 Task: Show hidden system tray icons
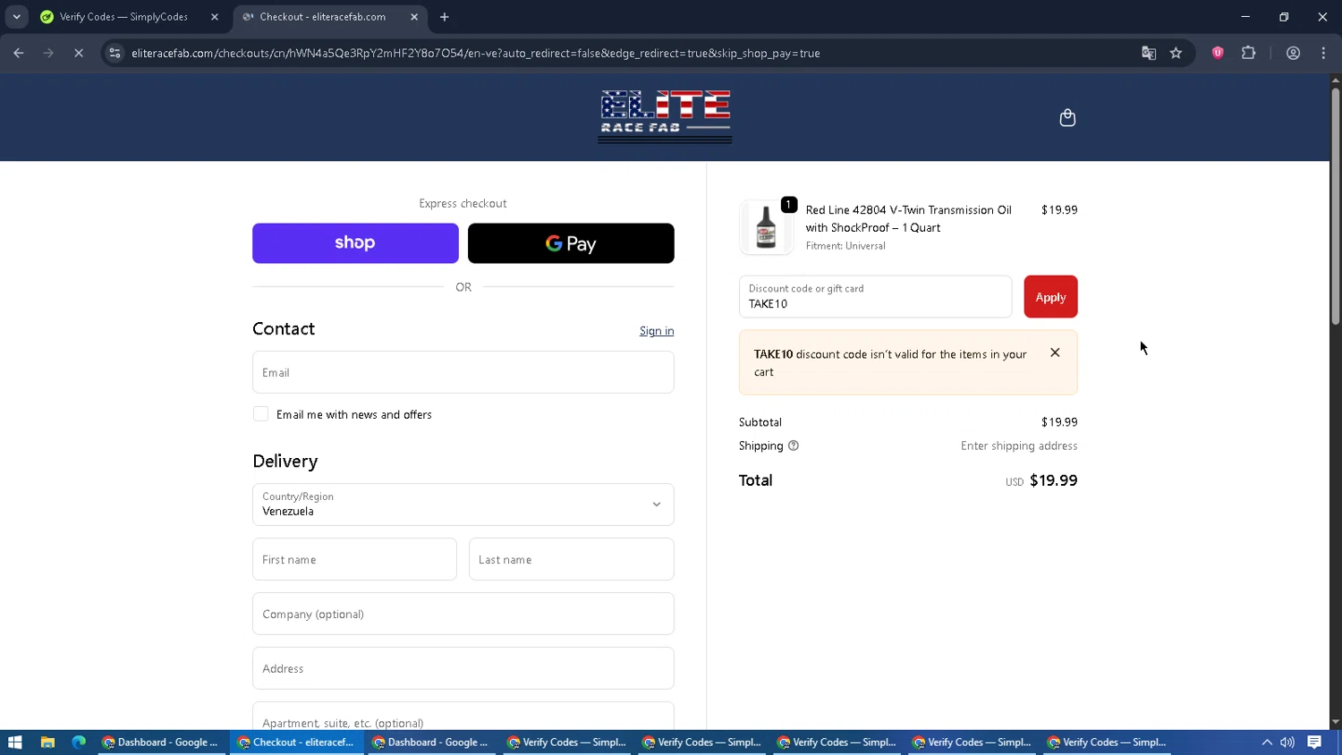click(x=1267, y=742)
